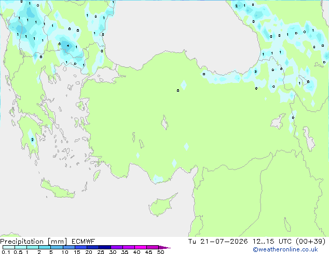Click the ECMWF model label

point(84,242)
